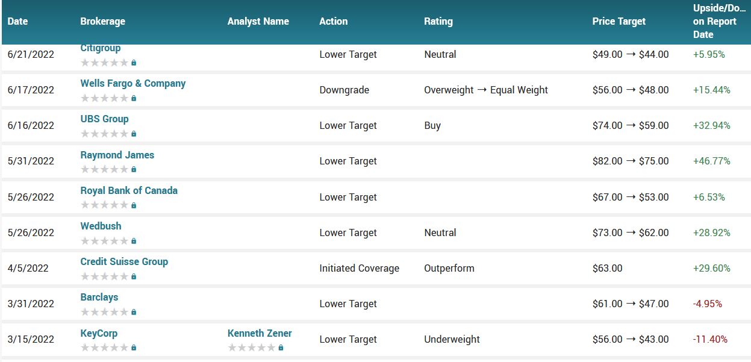The height and width of the screenshot is (362, 751).
Task: Sort table by Date column header
Action: pyautogui.click(x=17, y=21)
